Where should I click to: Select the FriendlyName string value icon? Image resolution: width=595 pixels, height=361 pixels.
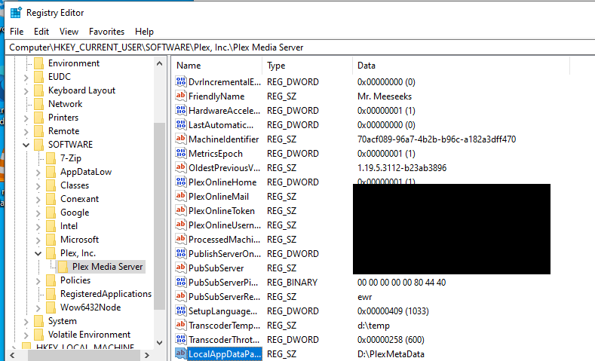click(x=181, y=96)
